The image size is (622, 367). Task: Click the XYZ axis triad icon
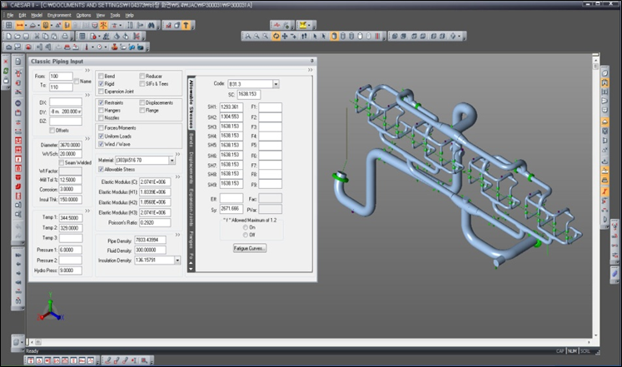(51, 310)
